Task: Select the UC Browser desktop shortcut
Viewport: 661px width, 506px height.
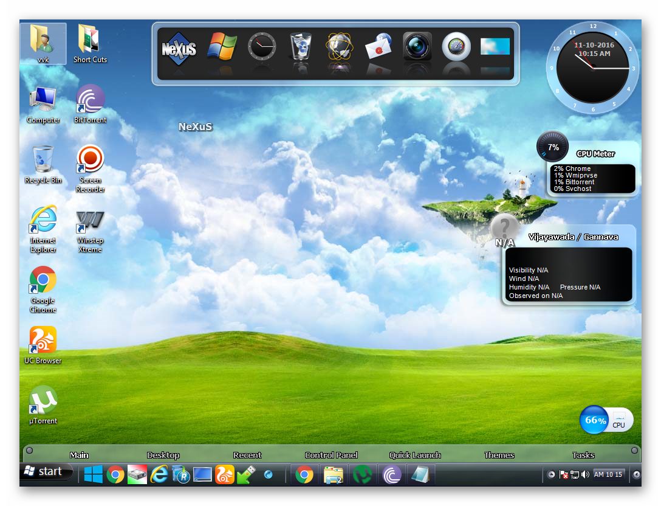Action: click(43, 345)
